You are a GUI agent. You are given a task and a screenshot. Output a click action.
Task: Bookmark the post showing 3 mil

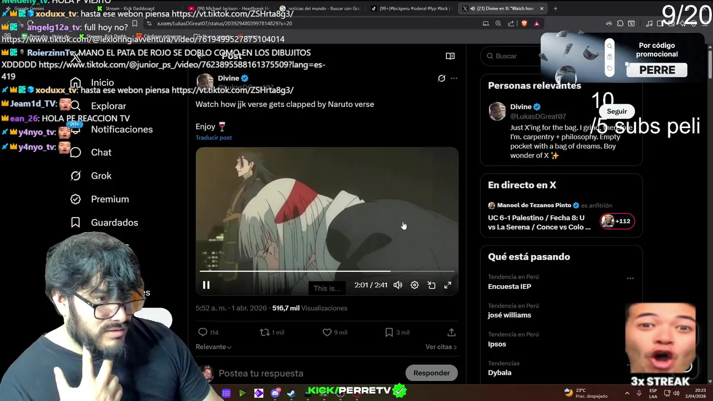pyautogui.click(x=389, y=332)
